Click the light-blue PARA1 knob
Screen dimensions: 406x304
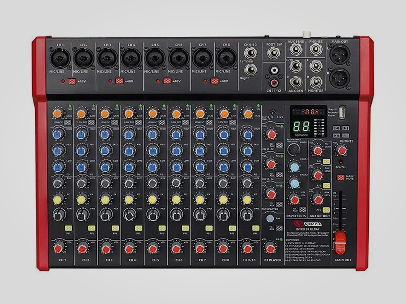[x=294, y=168]
